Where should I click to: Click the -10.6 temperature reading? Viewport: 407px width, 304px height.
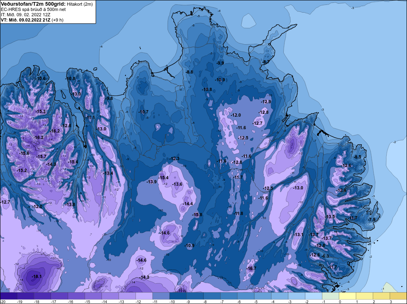pyautogui.click(x=40, y=78)
